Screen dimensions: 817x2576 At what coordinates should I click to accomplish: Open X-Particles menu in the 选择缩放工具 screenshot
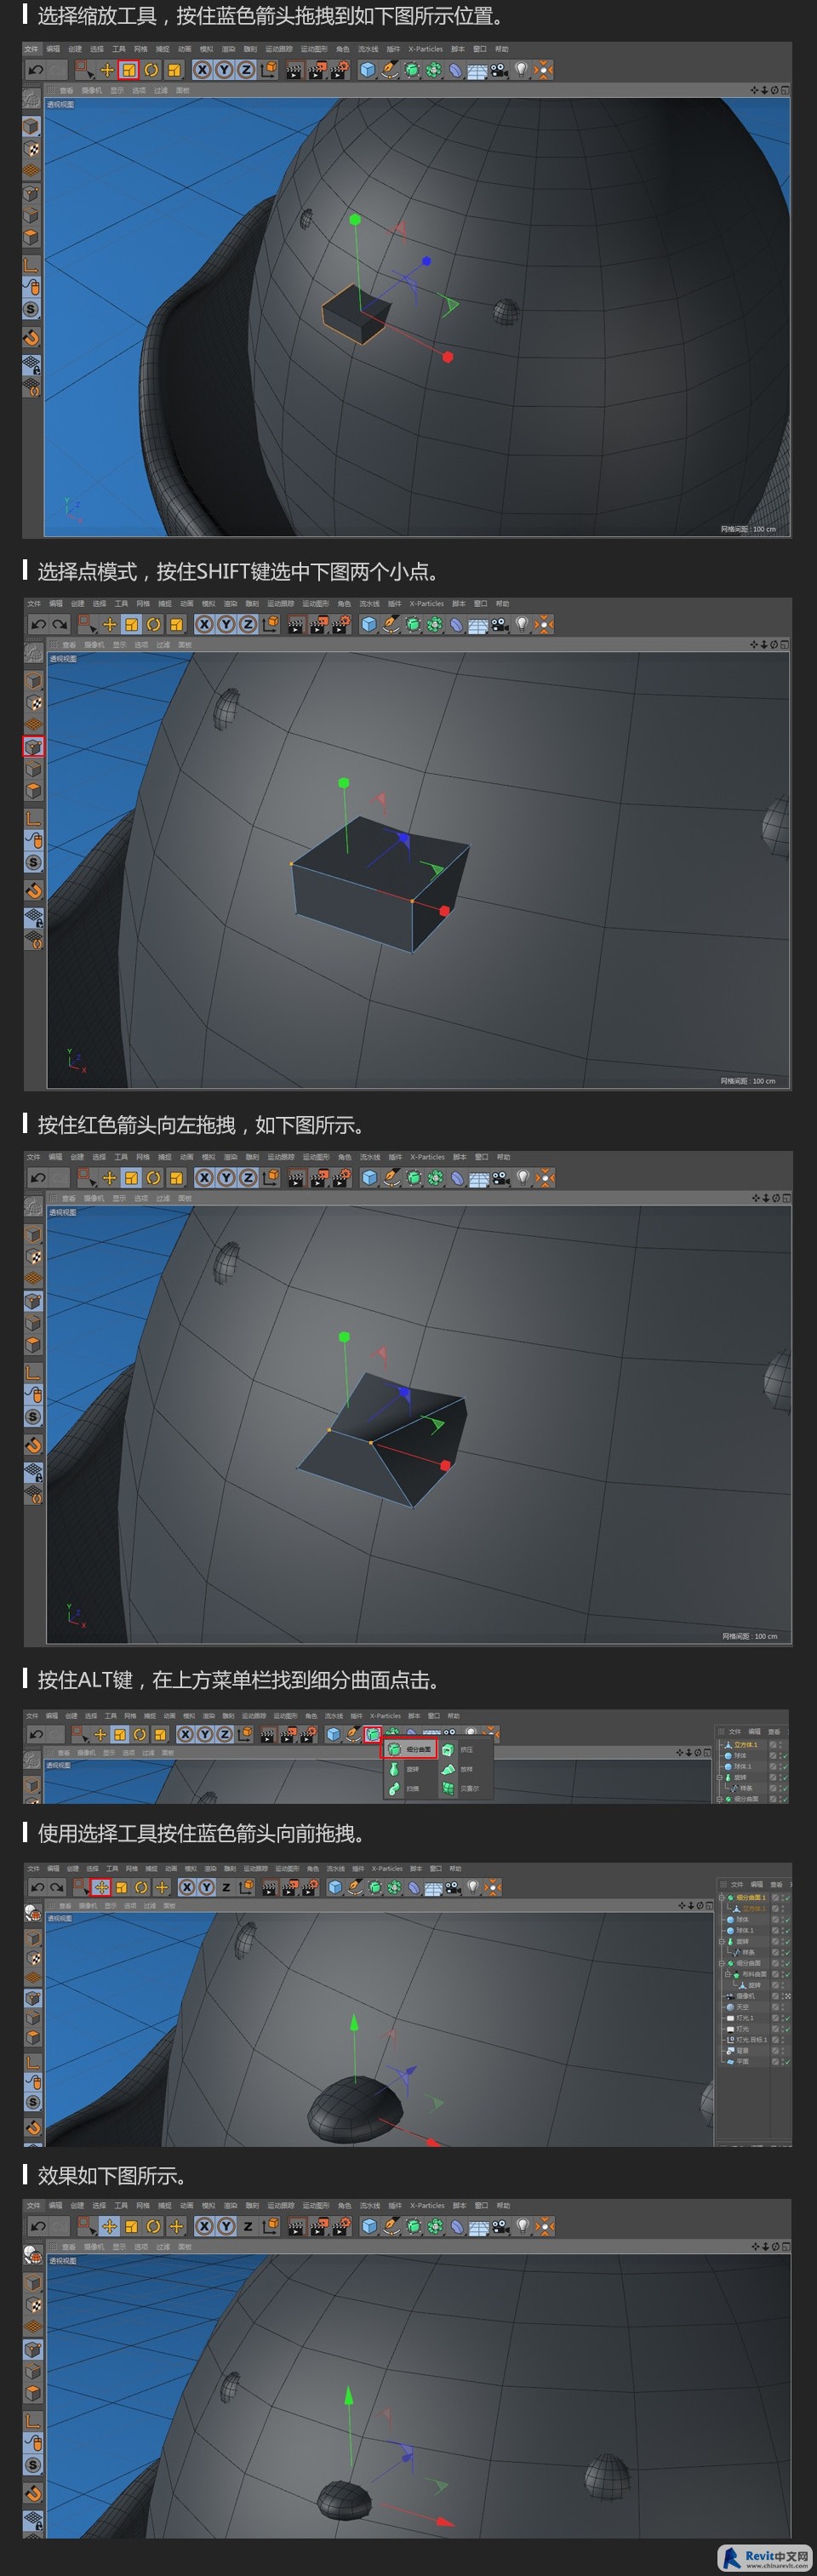(425, 49)
